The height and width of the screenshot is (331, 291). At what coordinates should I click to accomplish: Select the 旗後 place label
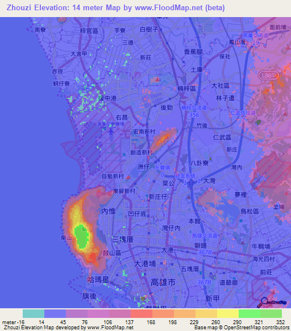(x=89, y=296)
